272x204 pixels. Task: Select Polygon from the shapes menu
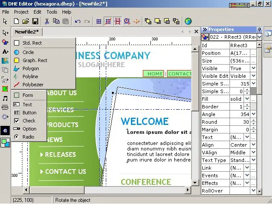(30, 68)
